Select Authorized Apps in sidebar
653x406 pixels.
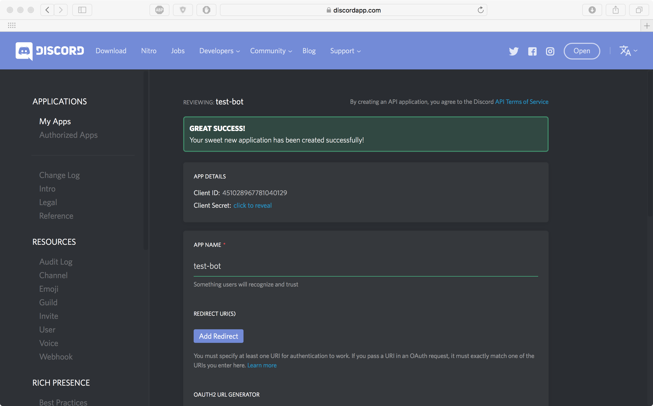click(x=68, y=135)
